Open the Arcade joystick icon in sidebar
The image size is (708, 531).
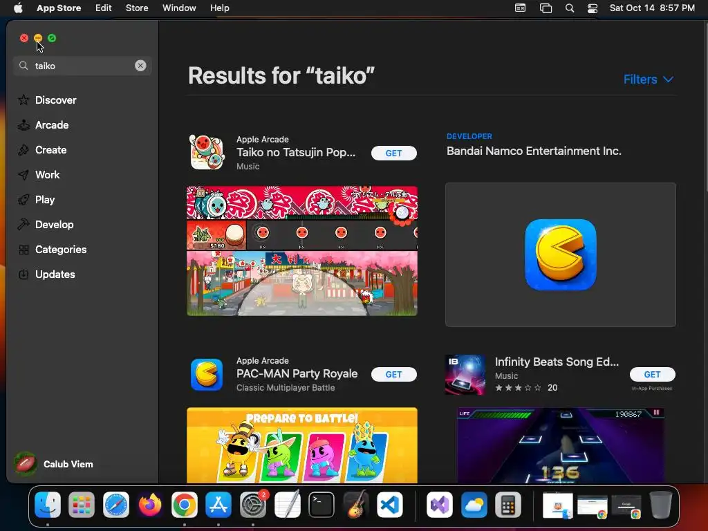24,124
